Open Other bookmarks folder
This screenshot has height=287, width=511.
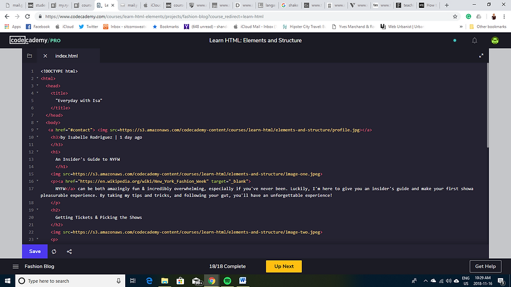[x=488, y=27]
